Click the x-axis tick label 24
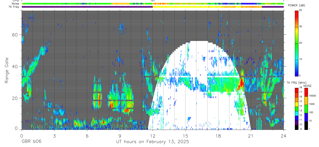 coord(283,136)
